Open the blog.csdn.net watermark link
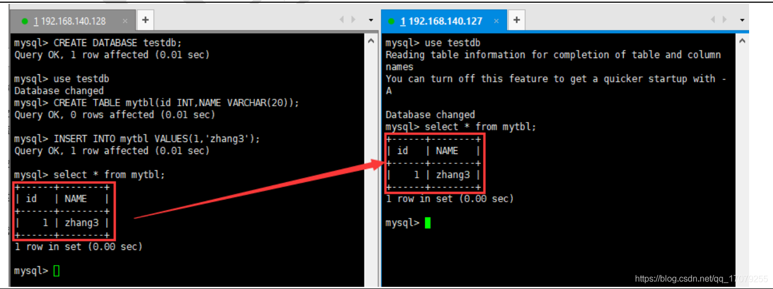The image size is (773, 289). pyautogui.click(x=701, y=279)
